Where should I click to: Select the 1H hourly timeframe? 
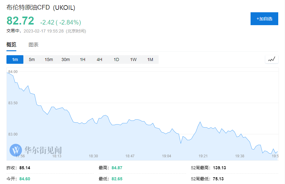click(82, 59)
